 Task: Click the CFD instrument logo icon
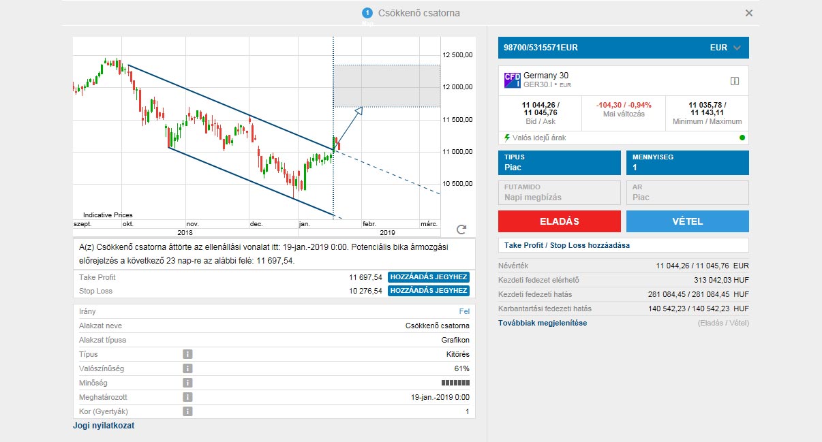[512, 80]
